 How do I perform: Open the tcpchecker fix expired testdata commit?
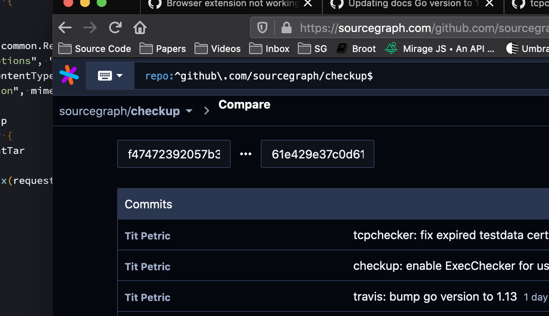point(451,235)
